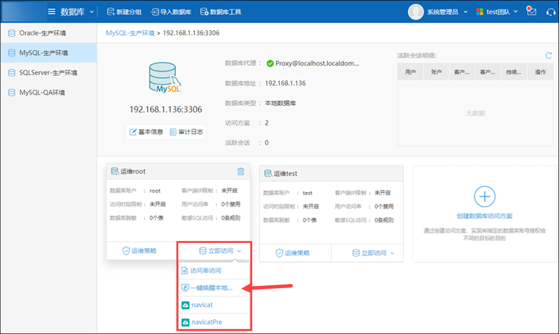Click the SQLServer-生产环境 database icon

[12, 73]
